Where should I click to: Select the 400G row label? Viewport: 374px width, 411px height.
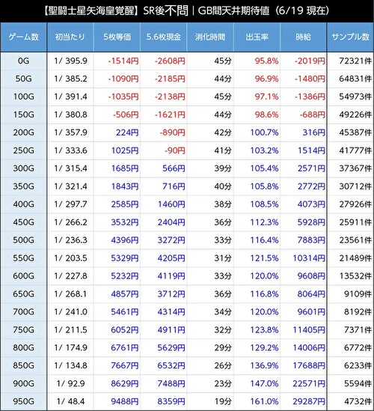24,204
